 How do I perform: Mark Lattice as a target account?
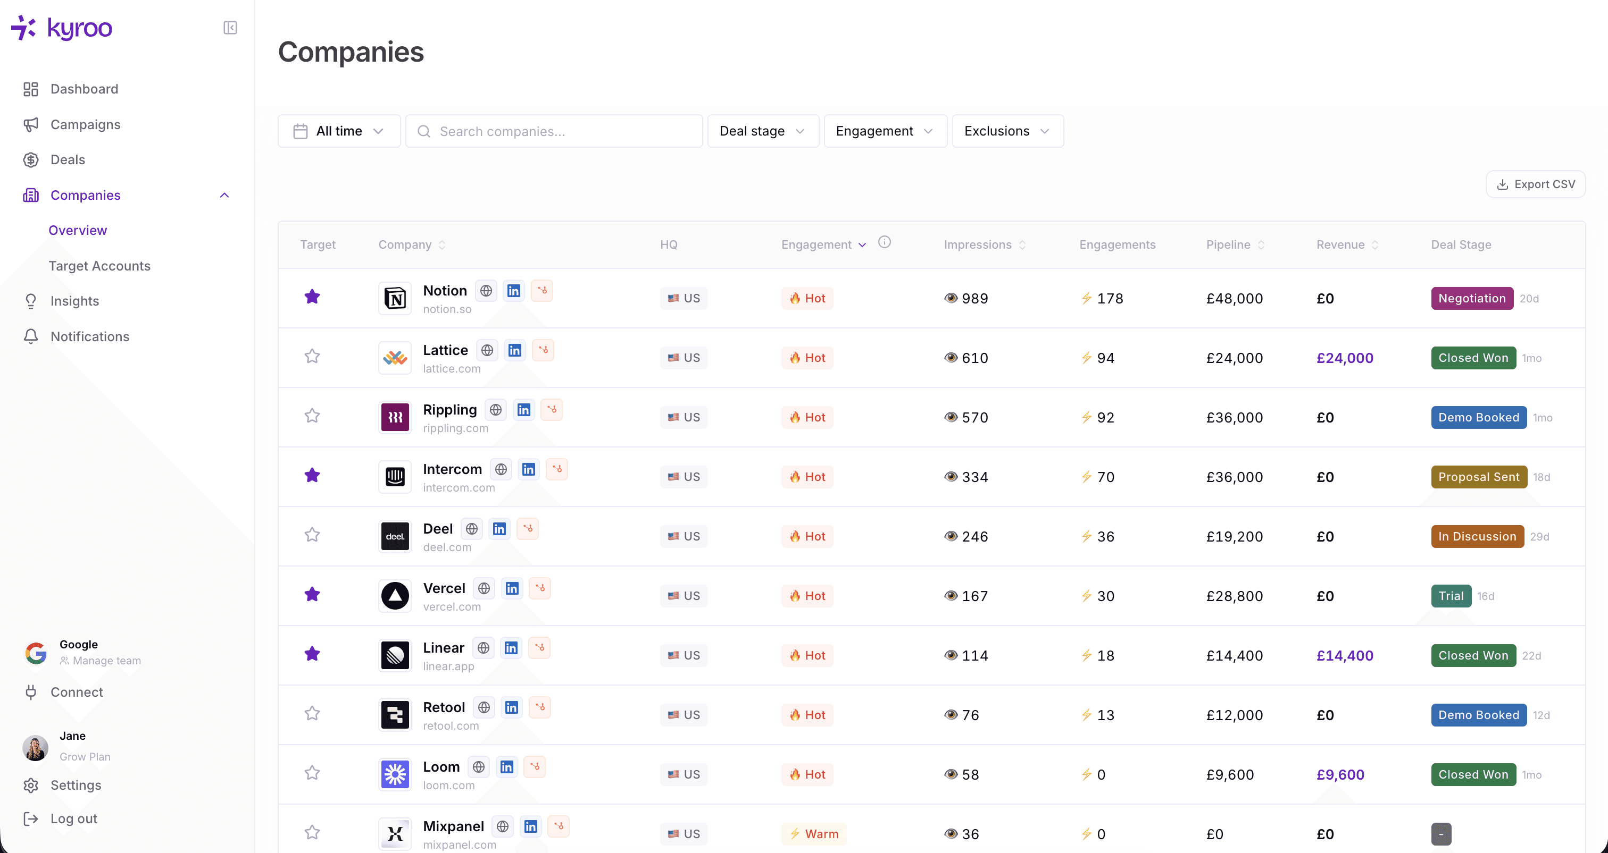[x=312, y=356]
